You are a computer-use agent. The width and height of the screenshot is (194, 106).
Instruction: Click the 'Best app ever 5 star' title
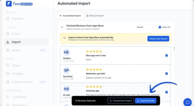96,55
